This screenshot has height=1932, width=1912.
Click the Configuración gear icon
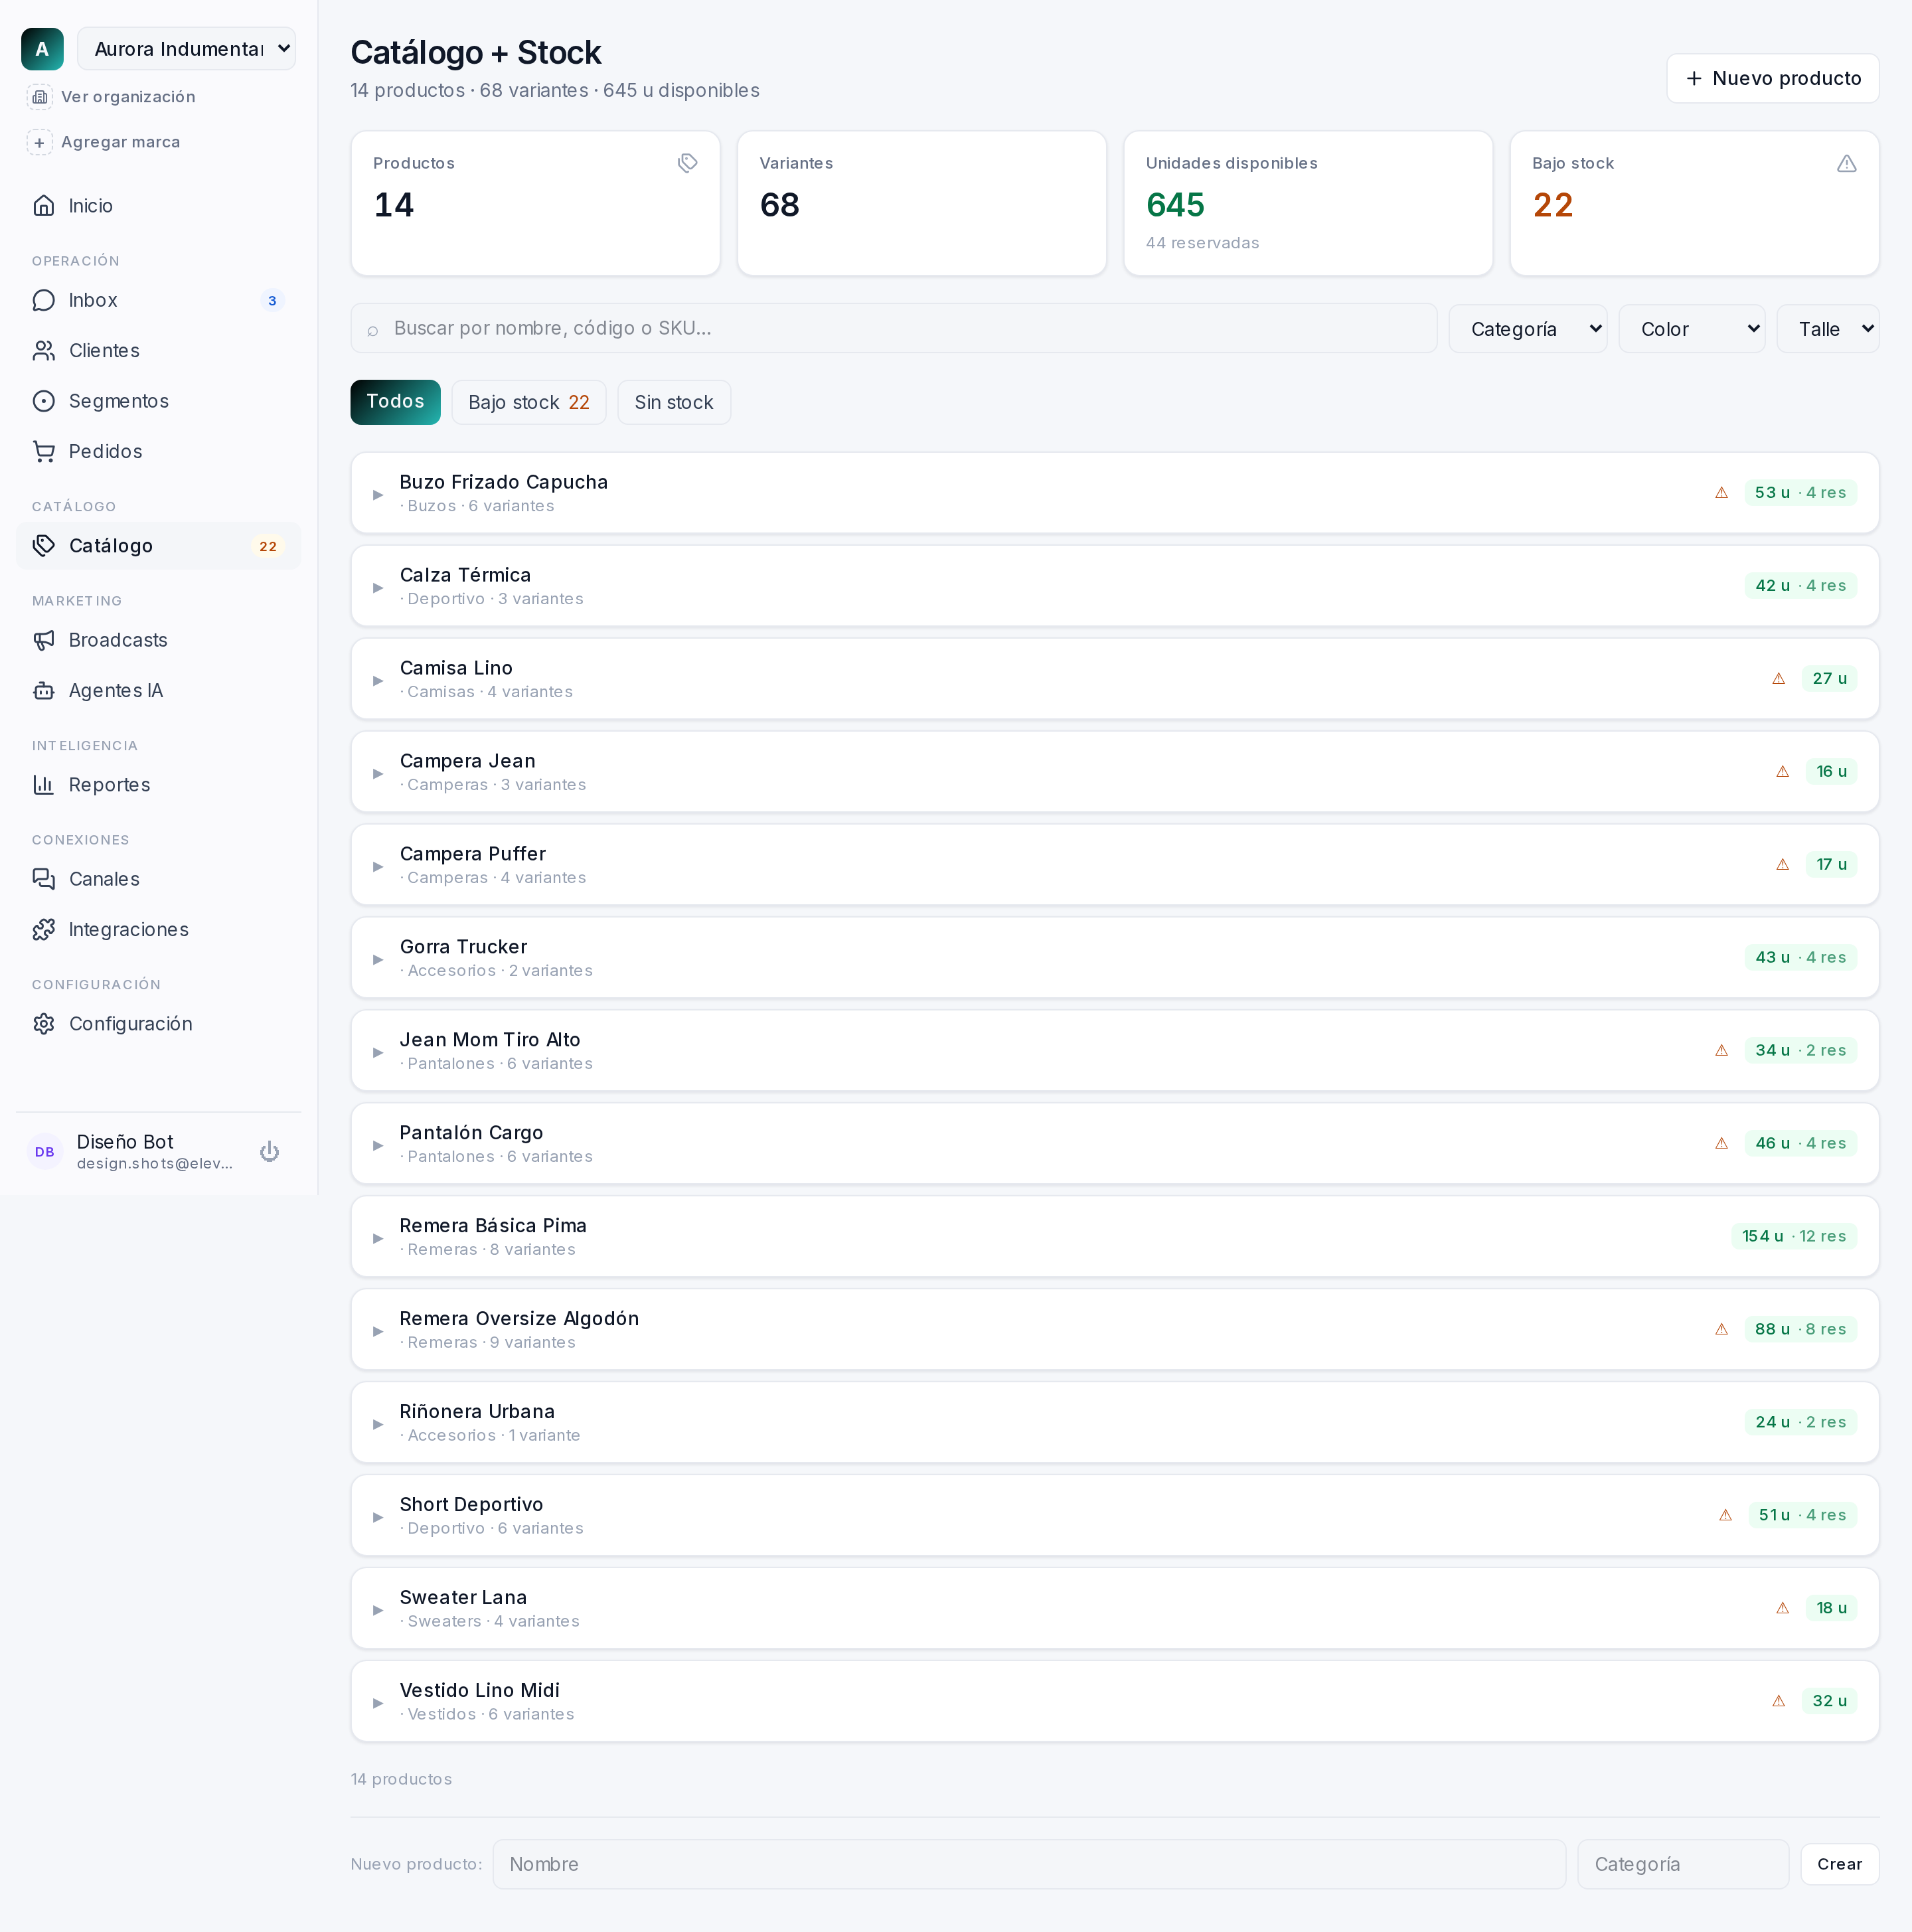click(x=44, y=1024)
